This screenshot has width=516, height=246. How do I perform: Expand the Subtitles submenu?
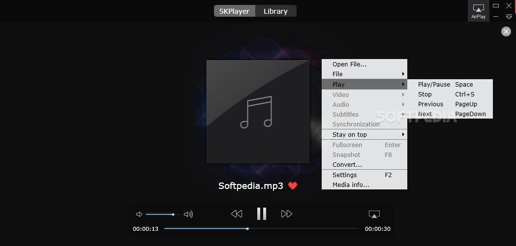(364, 114)
